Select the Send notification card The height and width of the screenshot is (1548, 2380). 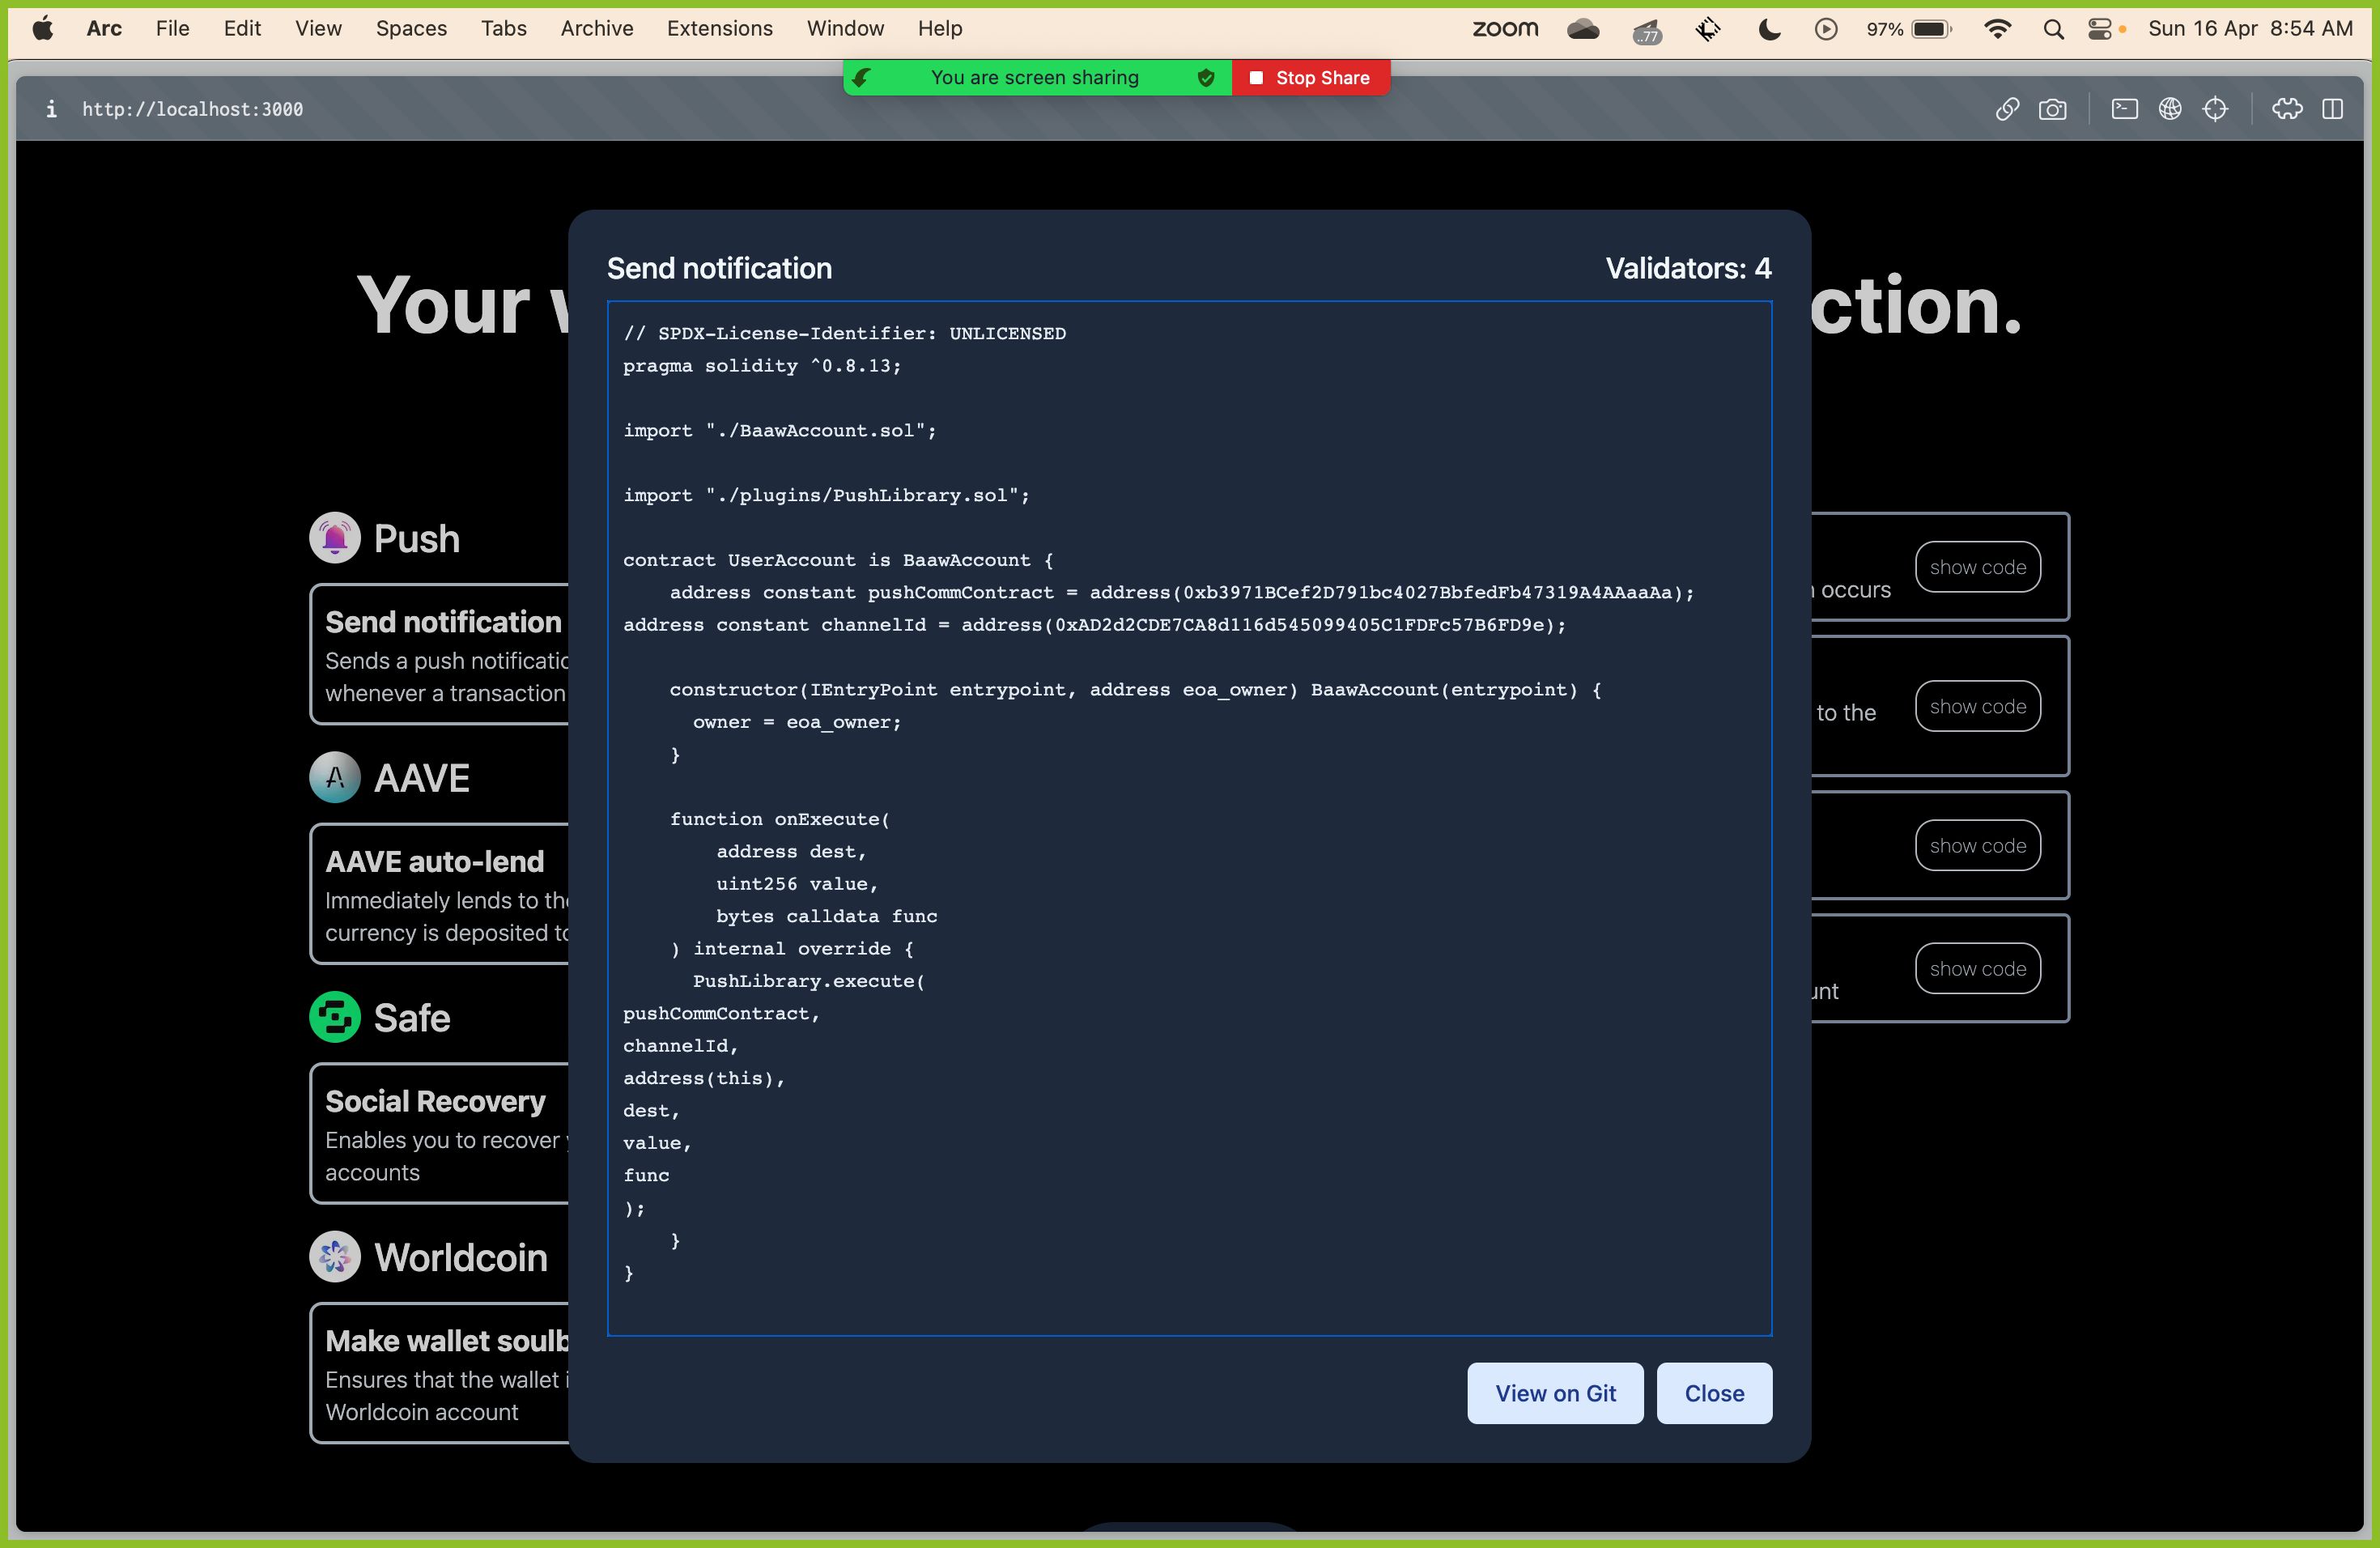coord(440,654)
